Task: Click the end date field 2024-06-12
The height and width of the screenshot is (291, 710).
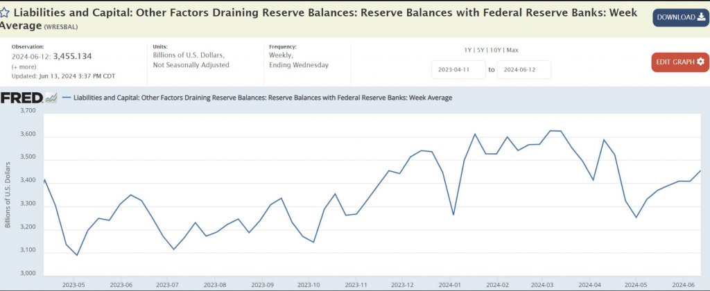Action: [523, 70]
